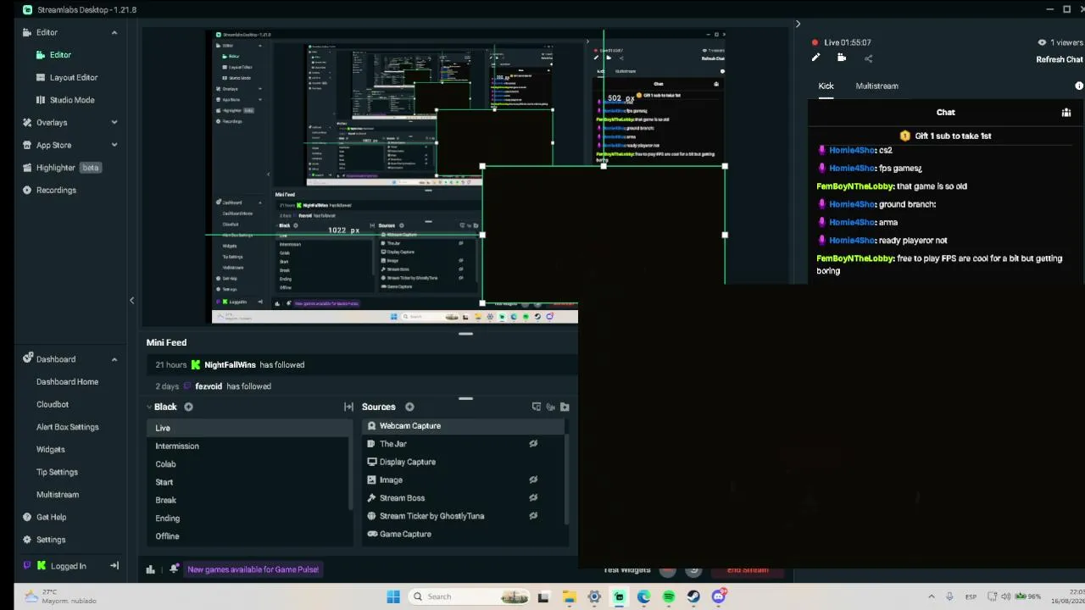The image size is (1085, 610).
Task: Select the Live scene
Action: point(248,428)
